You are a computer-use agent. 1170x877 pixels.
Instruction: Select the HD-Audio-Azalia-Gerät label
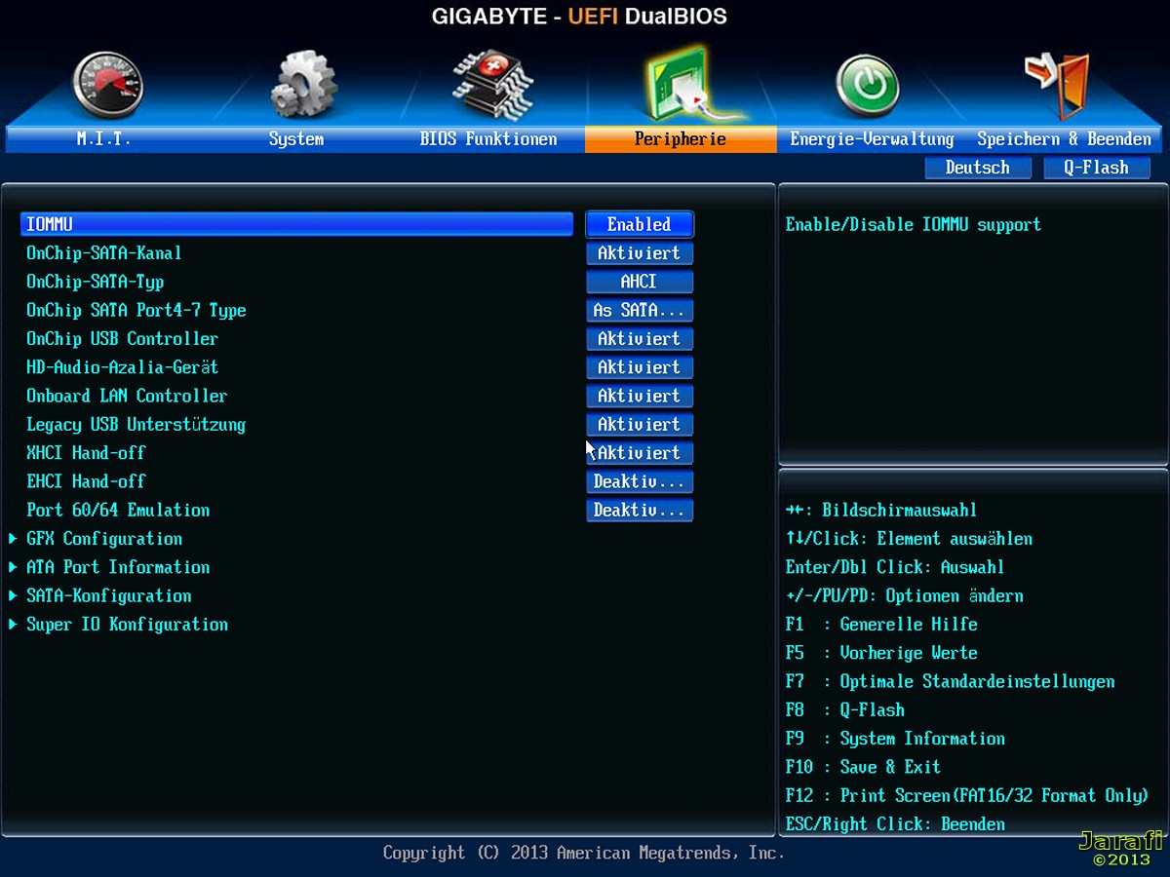tap(123, 367)
